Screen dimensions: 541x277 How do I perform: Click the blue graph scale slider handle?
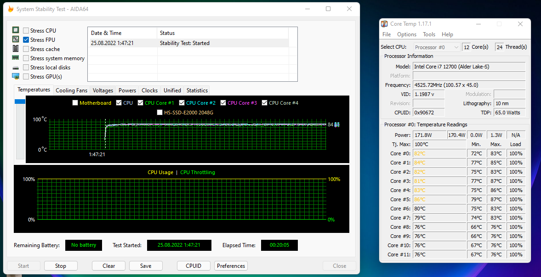point(20,102)
